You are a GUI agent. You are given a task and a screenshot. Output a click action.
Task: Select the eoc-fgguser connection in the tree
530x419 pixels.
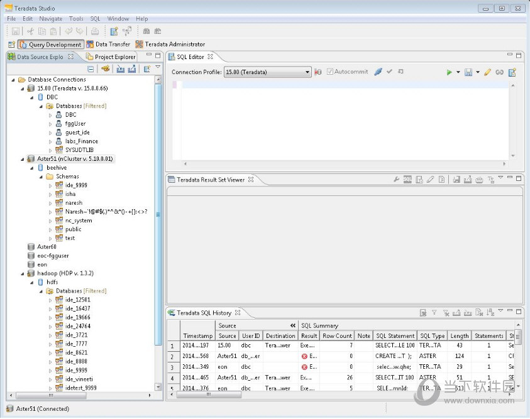[53, 256]
